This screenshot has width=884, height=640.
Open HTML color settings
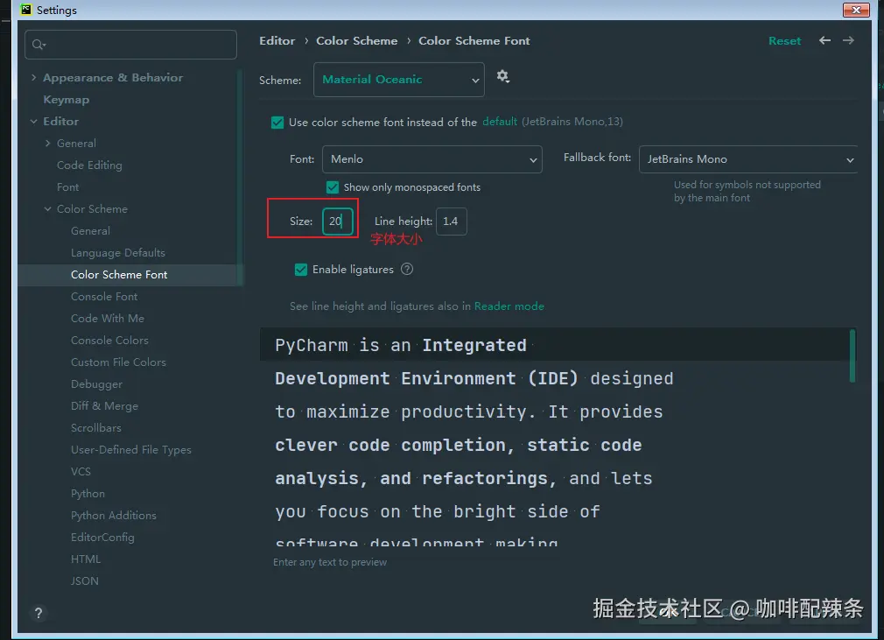(x=86, y=559)
